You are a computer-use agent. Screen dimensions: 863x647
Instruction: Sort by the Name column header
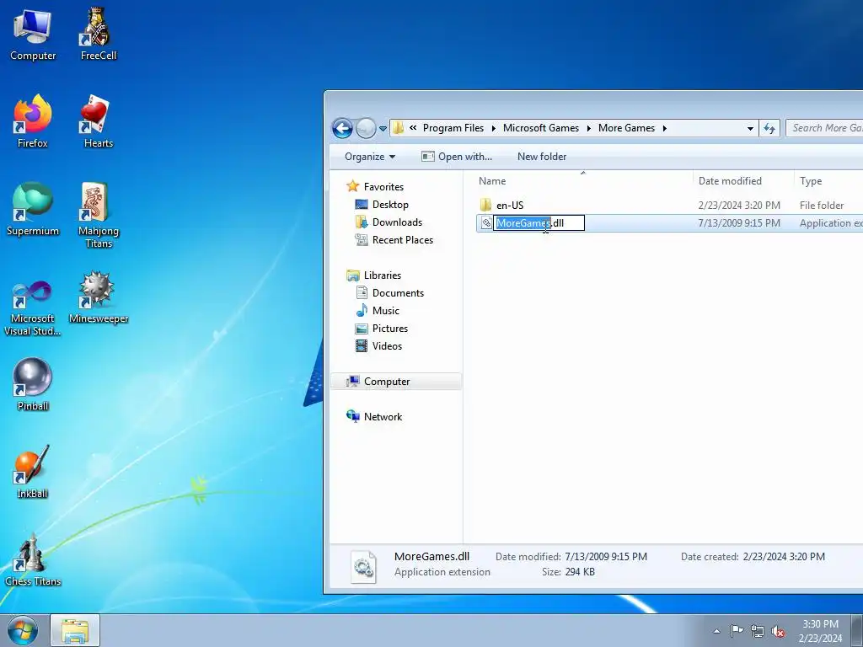point(583,181)
